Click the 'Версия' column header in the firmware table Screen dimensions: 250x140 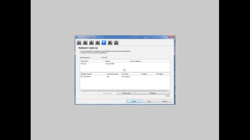point(108,61)
